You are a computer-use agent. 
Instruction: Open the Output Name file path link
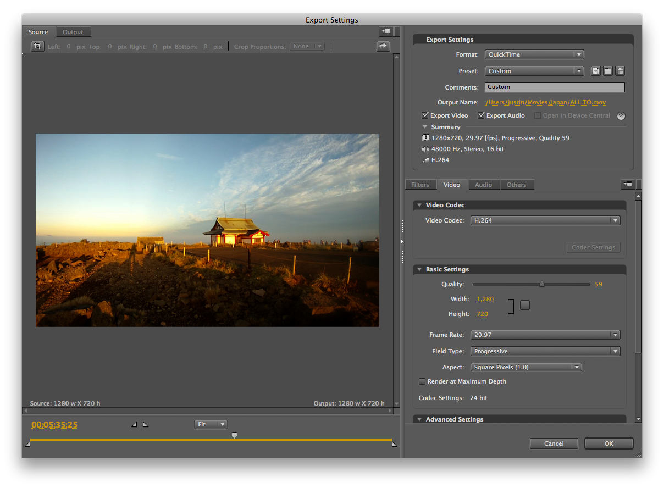point(546,102)
